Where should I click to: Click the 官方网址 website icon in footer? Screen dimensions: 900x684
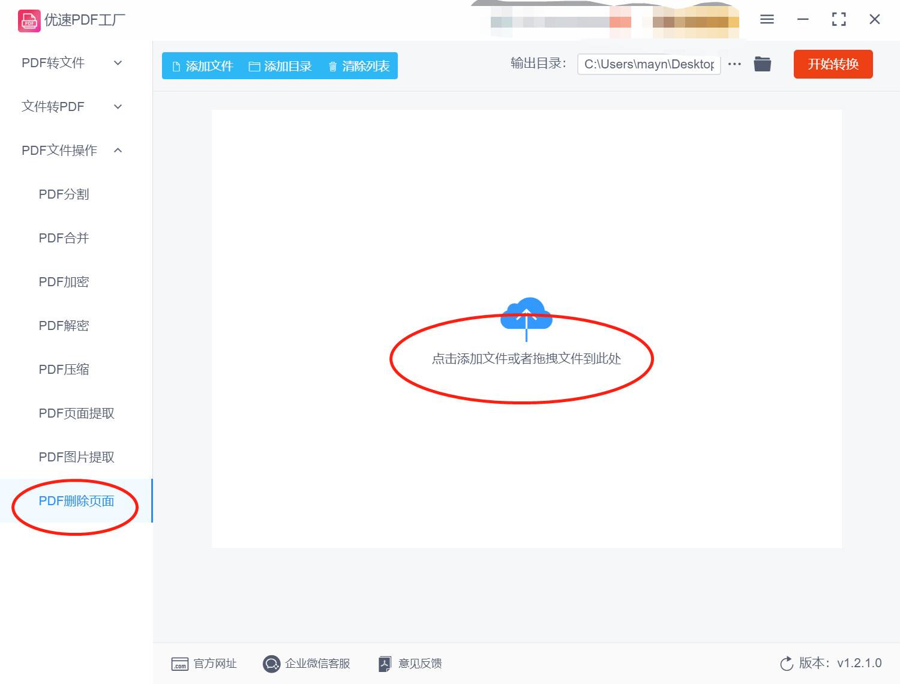click(x=180, y=664)
